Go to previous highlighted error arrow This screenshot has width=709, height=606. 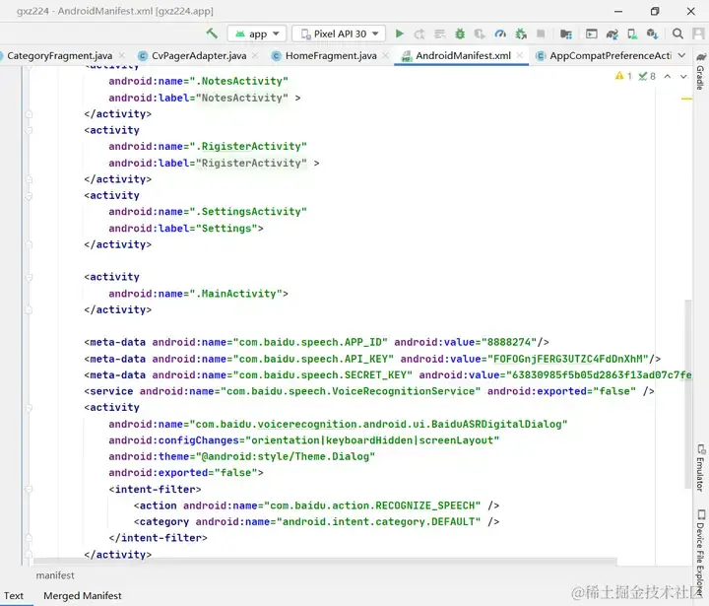668,76
